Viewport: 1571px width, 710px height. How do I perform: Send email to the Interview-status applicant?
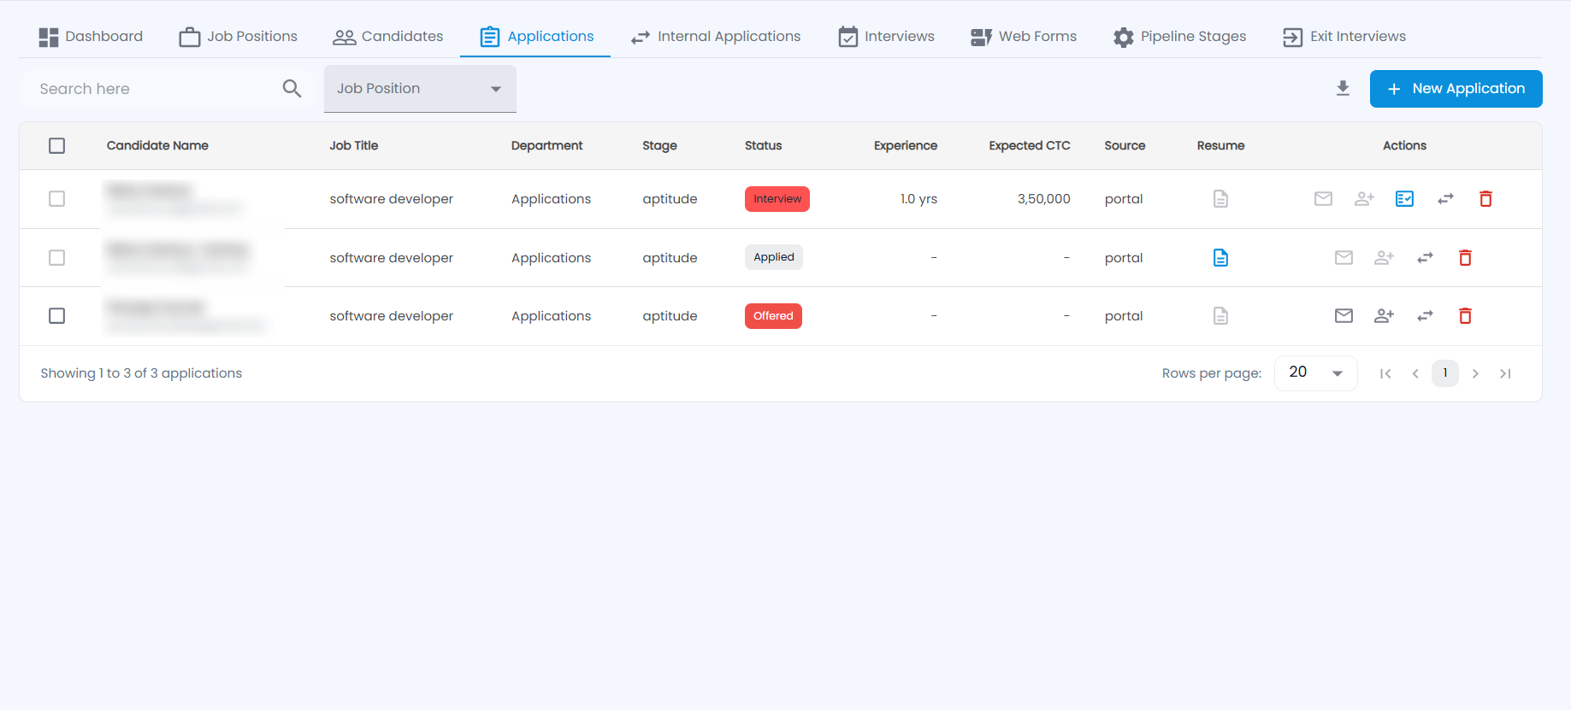point(1323,199)
